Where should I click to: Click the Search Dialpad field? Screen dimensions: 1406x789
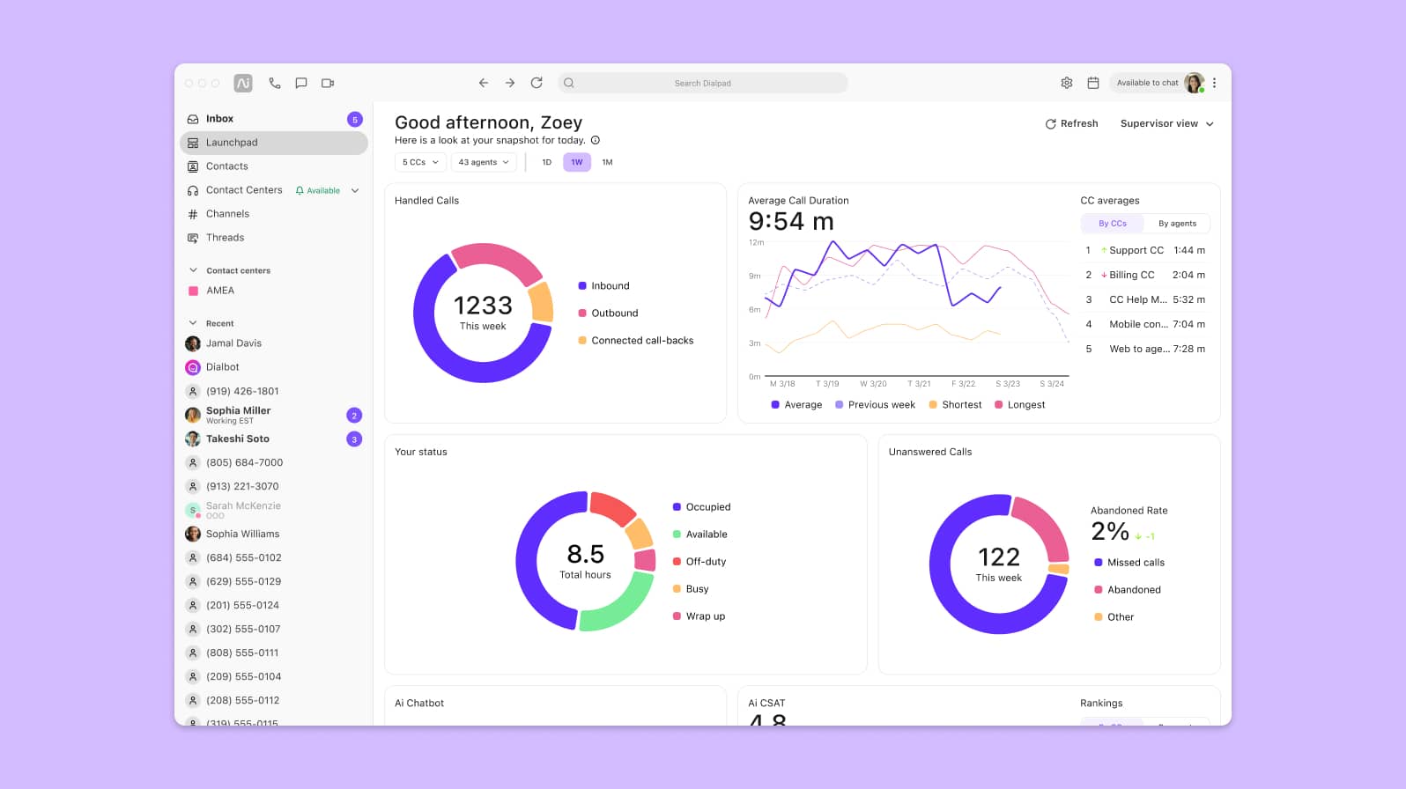pos(703,83)
